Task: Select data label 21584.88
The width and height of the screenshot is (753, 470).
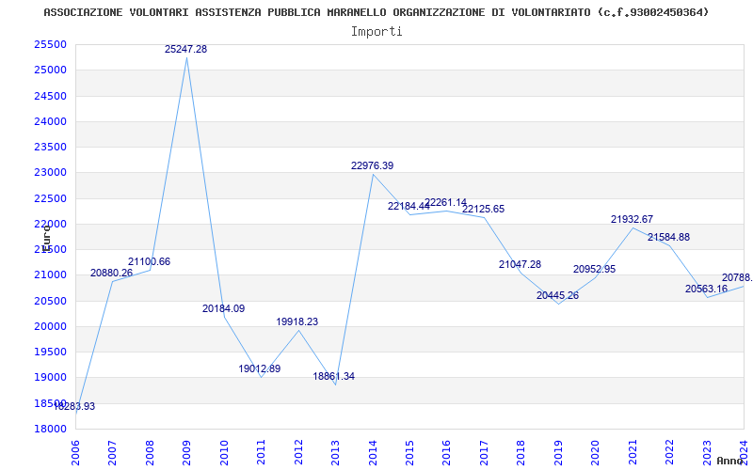Action: [668, 237]
